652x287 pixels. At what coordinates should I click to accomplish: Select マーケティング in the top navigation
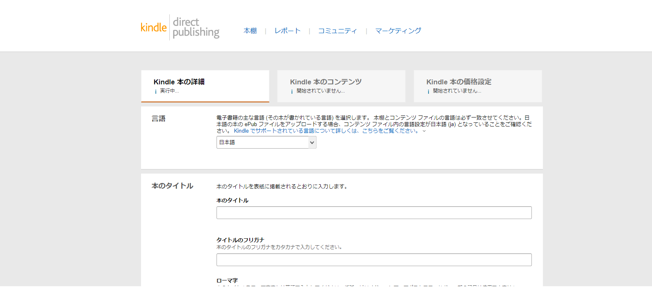click(398, 31)
